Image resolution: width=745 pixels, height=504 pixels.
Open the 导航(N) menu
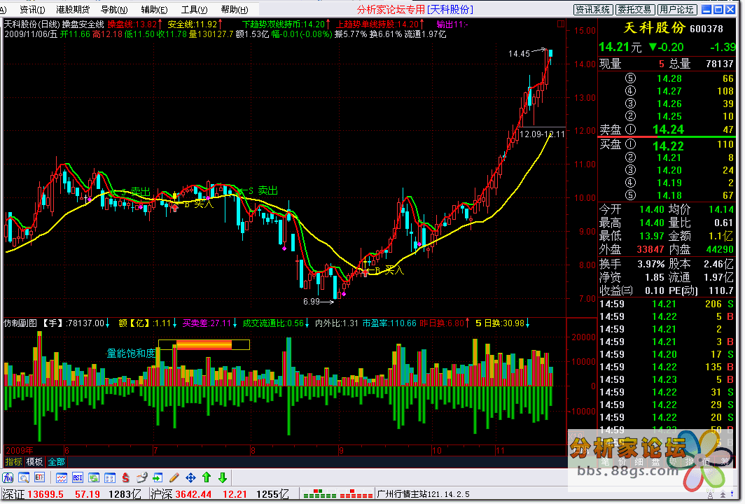pyautogui.click(x=114, y=10)
